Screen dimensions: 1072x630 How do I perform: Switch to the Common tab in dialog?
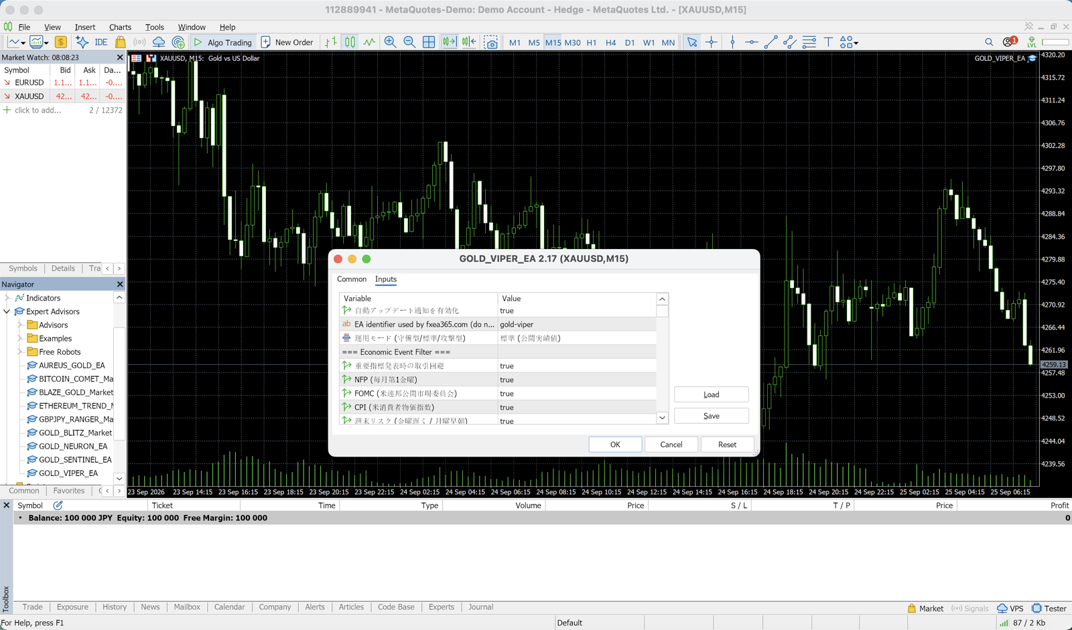[x=352, y=279]
